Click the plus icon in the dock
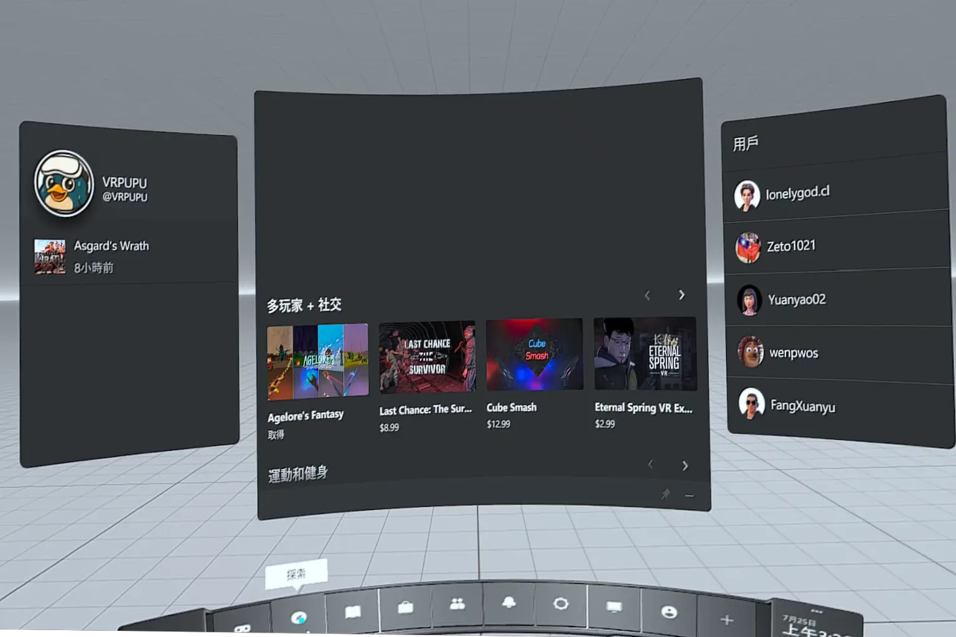Image resolution: width=956 pixels, height=637 pixels. (x=726, y=620)
